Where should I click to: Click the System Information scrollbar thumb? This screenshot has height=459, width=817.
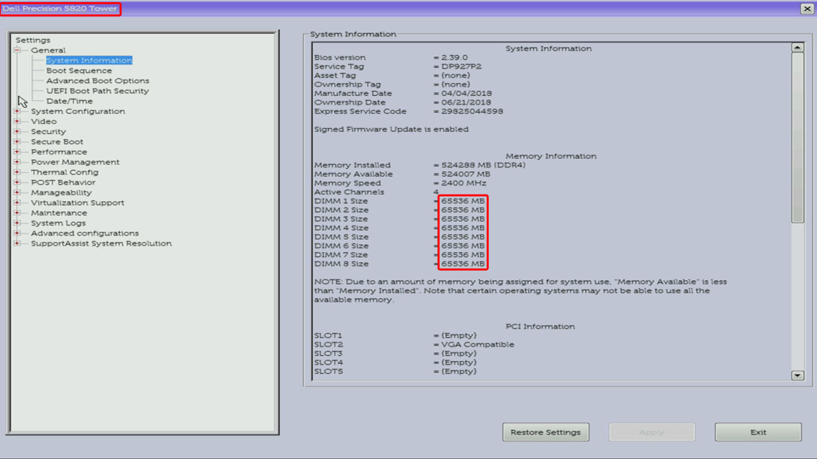[798, 137]
